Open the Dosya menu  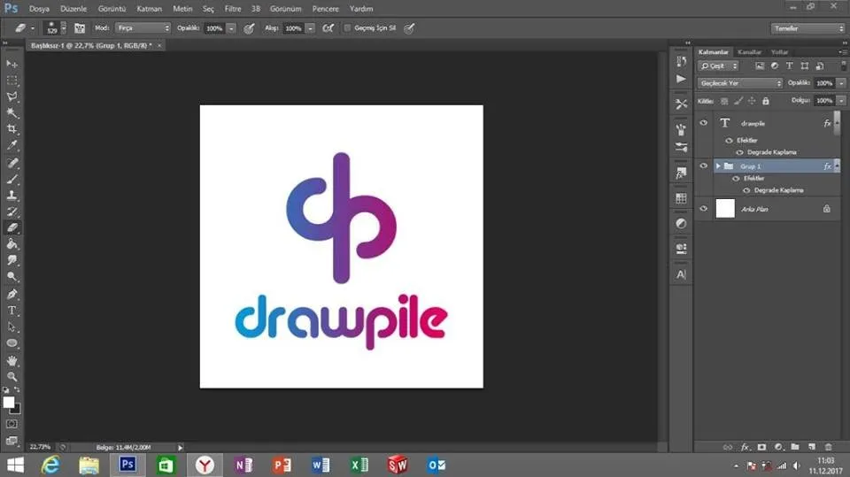[39, 9]
